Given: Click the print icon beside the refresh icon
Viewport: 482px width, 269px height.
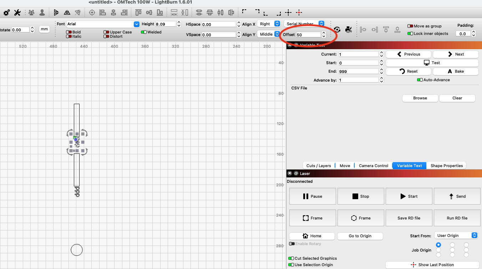Looking at the screenshot, I should point(349,30).
